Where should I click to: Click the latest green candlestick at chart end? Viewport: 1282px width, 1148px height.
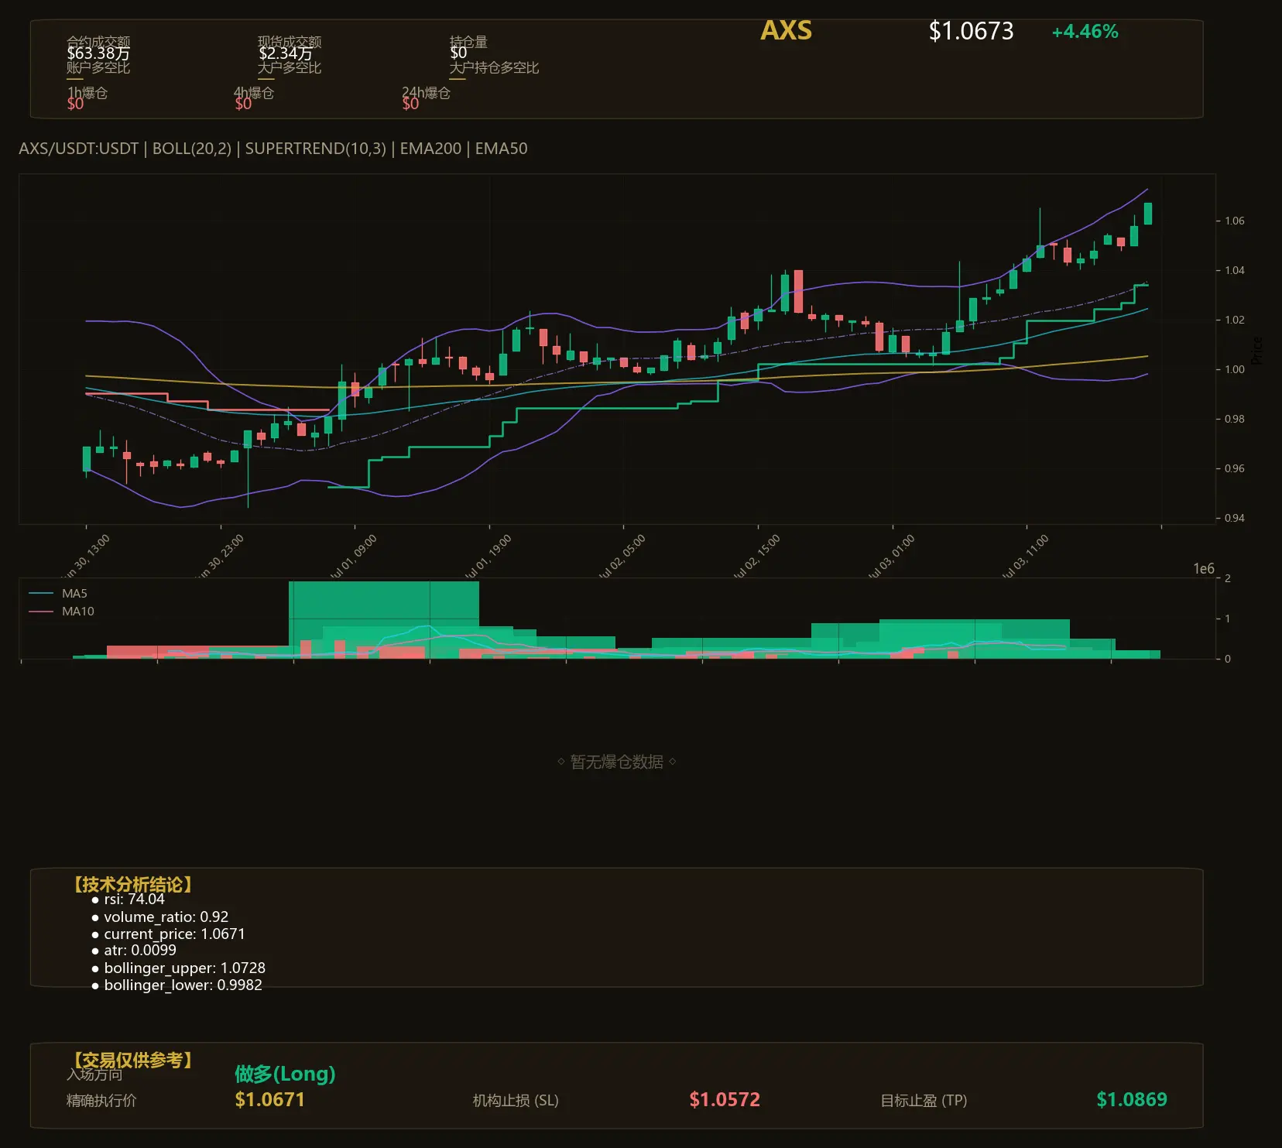tap(1148, 214)
